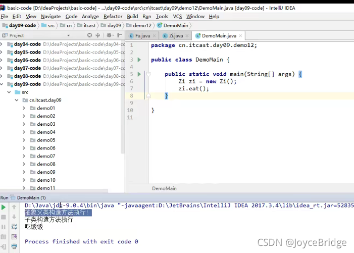Click the src breadcrumb
Viewport: 354px width, 253px height.
point(48,26)
